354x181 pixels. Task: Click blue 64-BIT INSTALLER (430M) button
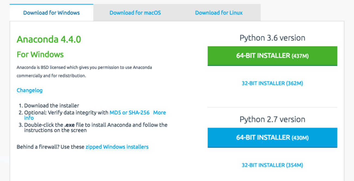pos(272,138)
